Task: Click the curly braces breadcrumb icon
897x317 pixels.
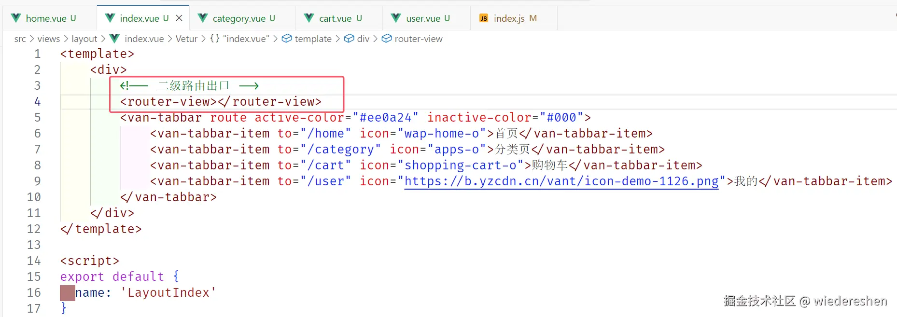Action: [215, 39]
